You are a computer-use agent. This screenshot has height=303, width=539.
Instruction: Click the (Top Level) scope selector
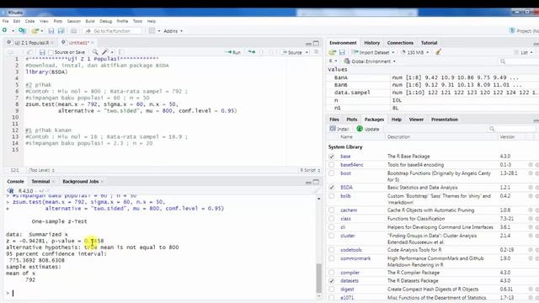pos(42,170)
